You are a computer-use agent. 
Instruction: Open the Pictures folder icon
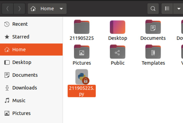tap(82, 52)
